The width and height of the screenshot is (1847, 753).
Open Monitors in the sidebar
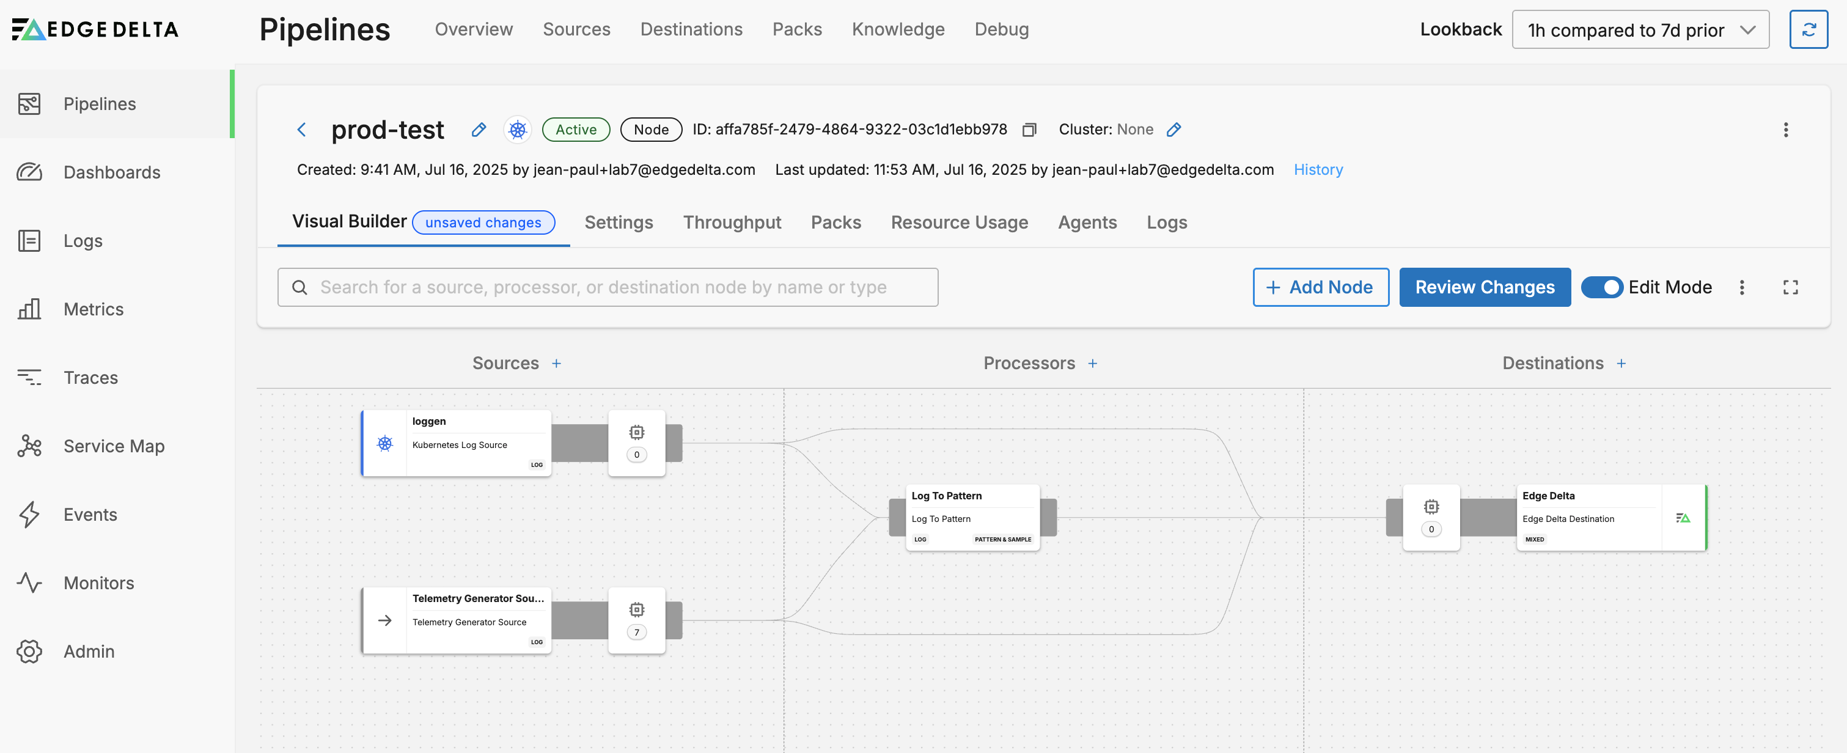[x=116, y=583]
